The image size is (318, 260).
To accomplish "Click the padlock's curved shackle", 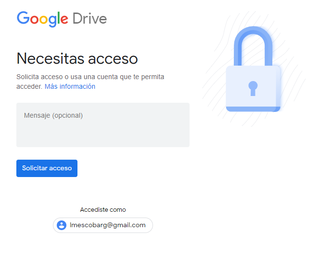I will pos(253,46).
